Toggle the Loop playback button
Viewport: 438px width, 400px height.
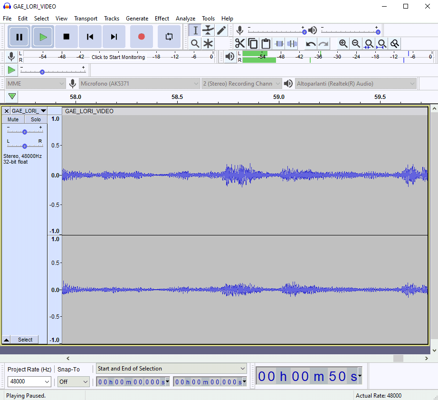169,37
